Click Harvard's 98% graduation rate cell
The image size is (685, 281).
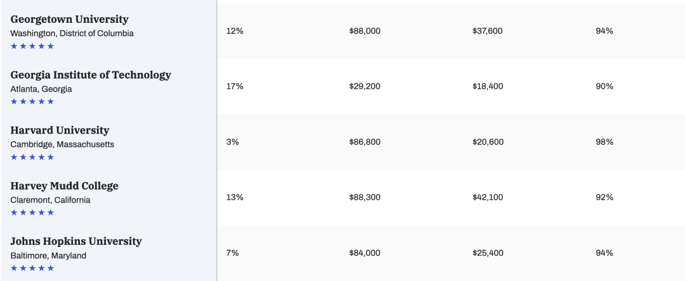[604, 142]
